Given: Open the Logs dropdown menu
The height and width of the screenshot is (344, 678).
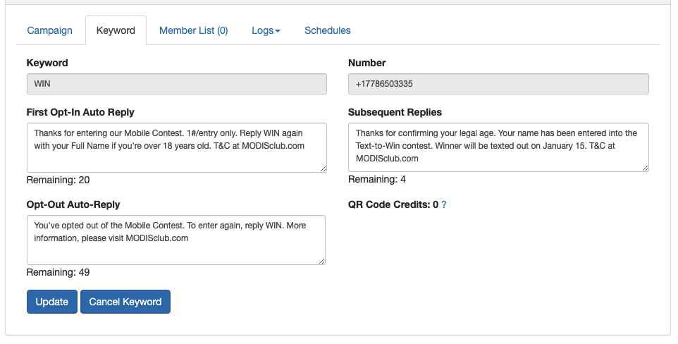Looking at the screenshot, I should point(266,30).
